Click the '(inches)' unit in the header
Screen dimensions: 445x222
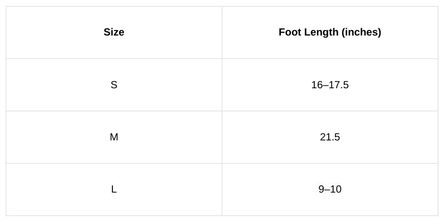pyautogui.click(x=362, y=32)
